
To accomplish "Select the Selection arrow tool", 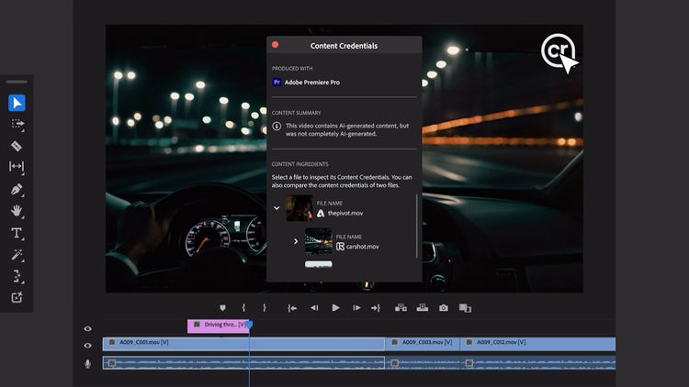I will pyautogui.click(x=17, y=103).
